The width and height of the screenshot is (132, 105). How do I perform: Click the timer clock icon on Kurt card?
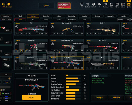point(118,68)
